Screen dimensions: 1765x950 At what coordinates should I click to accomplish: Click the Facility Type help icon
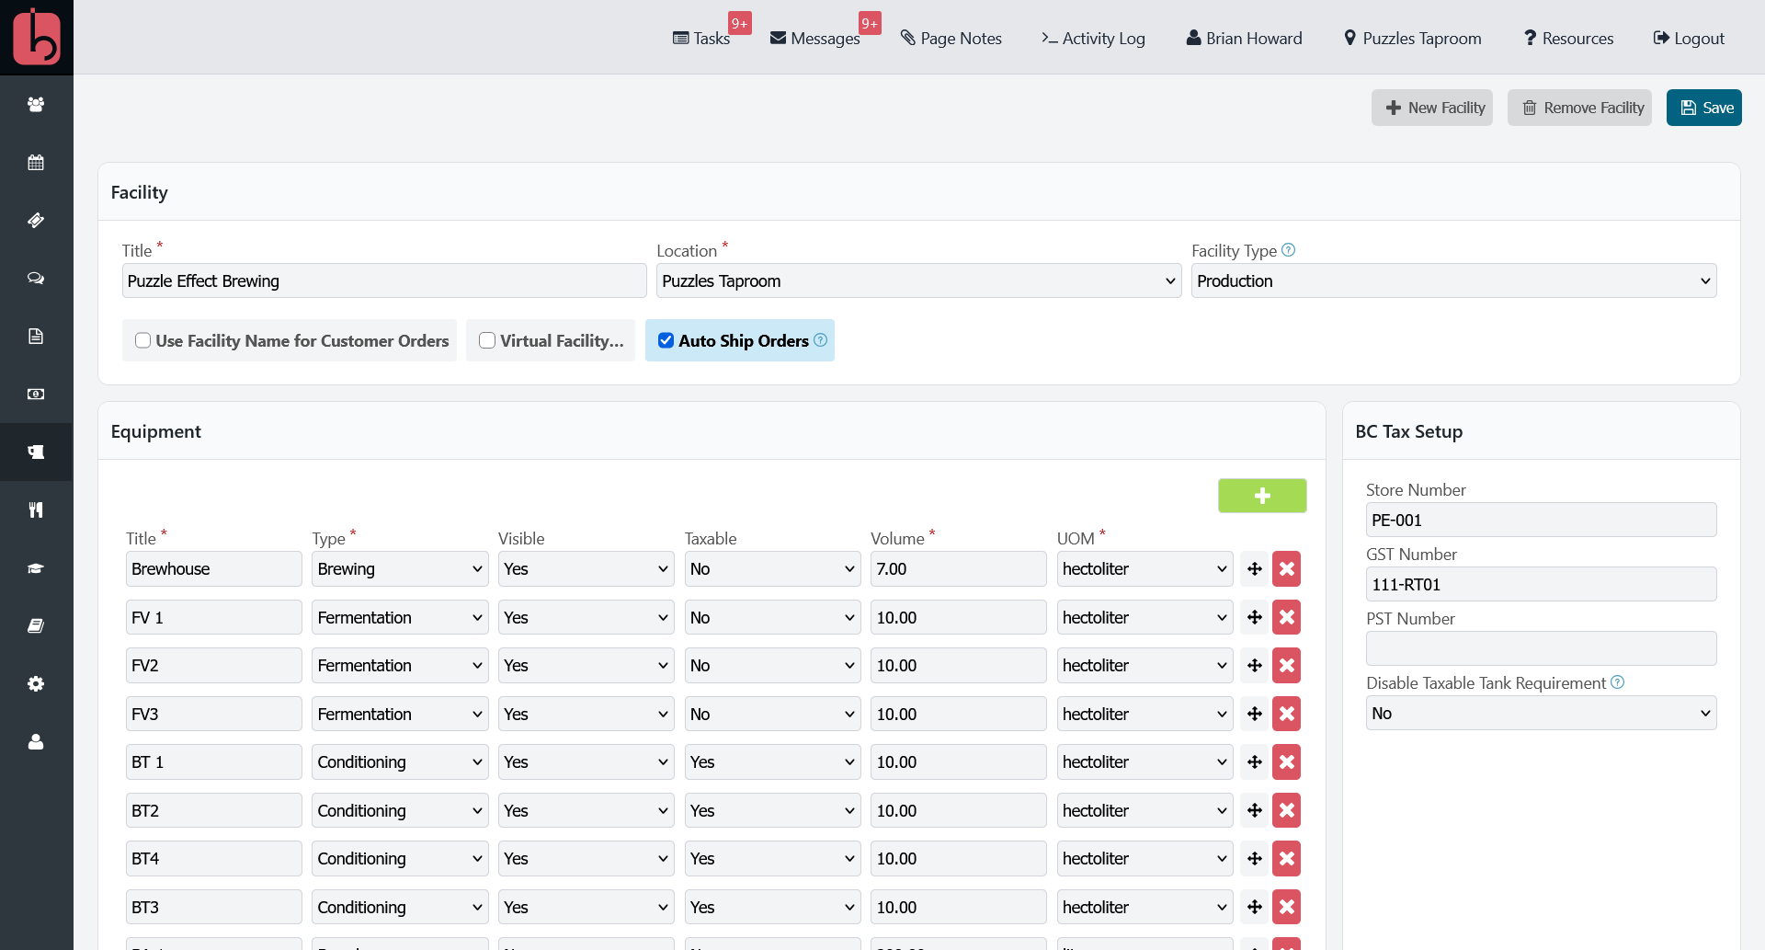[1289, 250]
